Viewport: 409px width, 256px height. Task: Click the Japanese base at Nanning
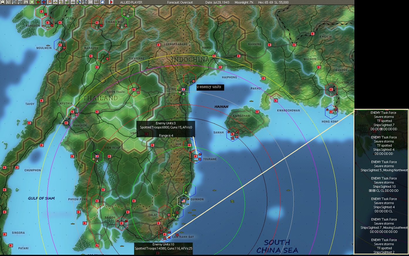click(x=270, y=45)
